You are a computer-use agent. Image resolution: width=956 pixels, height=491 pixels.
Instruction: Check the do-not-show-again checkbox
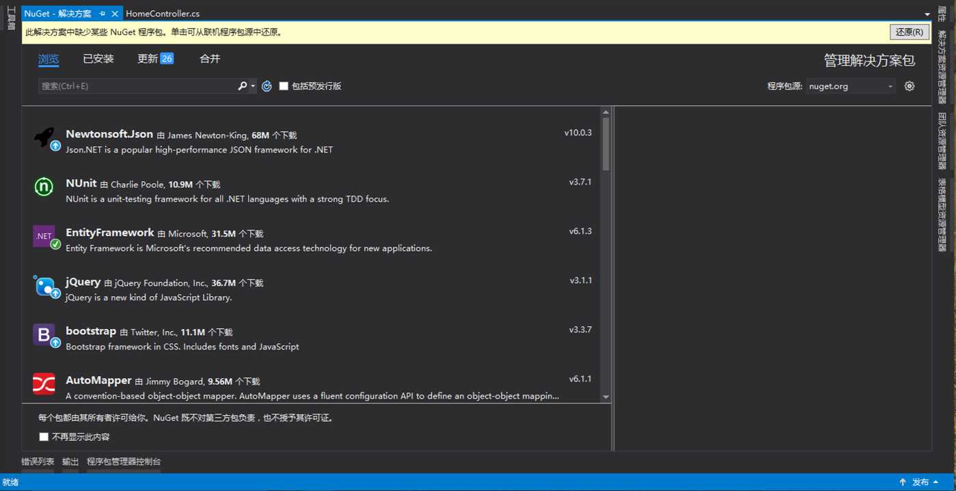(x=44, y=437)
